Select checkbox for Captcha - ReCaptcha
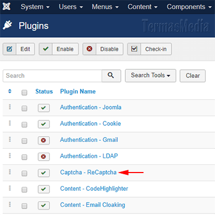 [24, 173]
